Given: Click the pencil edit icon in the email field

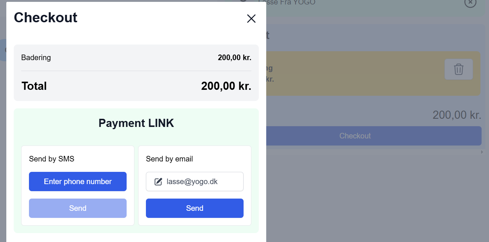Looking at the screenshot, I should [x=158, y=181].
